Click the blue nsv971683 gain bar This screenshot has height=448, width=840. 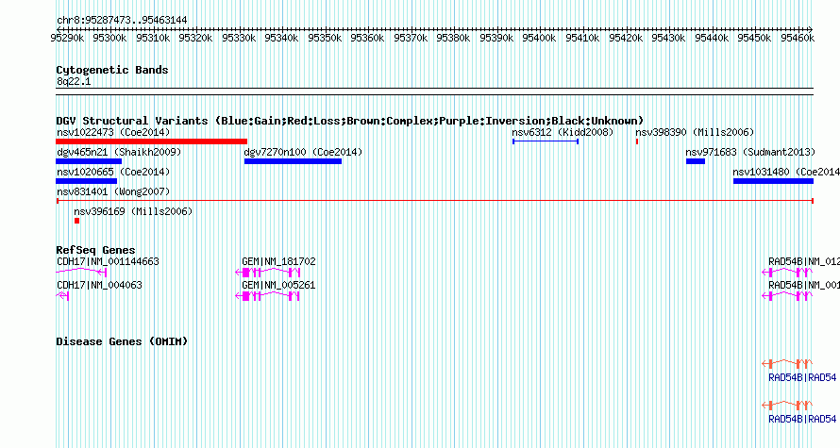(696, 161)
